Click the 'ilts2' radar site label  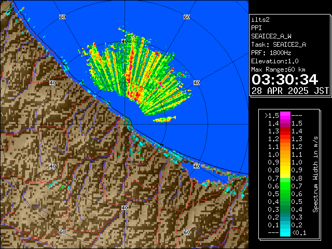point(260,20)
